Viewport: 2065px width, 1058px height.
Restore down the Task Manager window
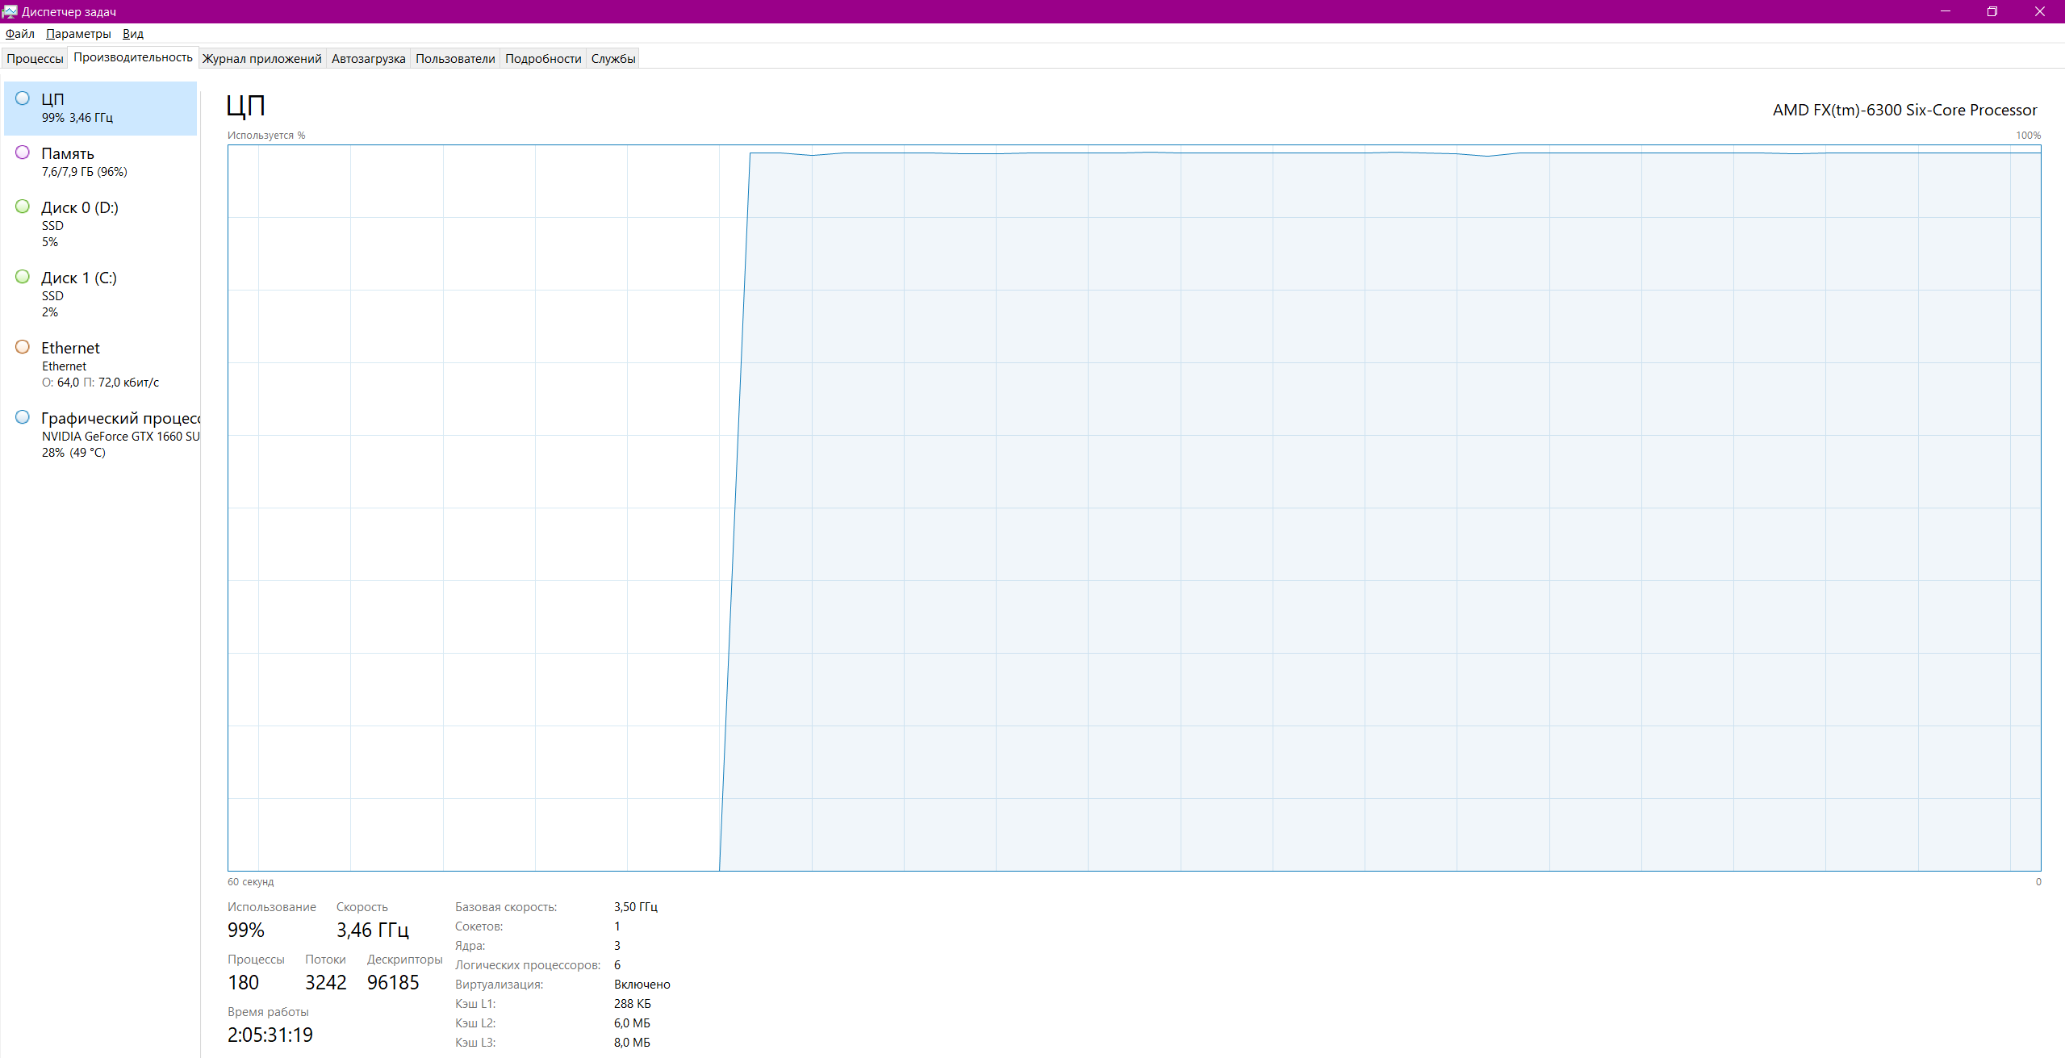pyautogui.click(x=1992, y=11)
